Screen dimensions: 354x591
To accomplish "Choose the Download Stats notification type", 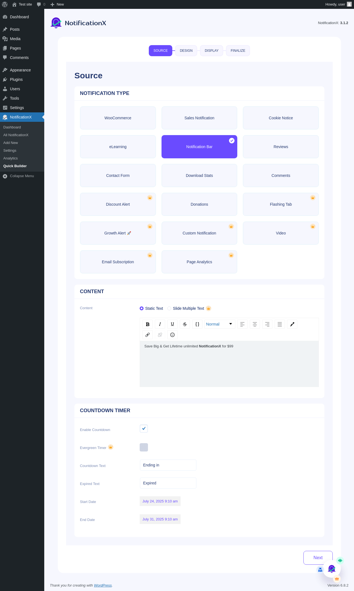I will pos(199,176).
